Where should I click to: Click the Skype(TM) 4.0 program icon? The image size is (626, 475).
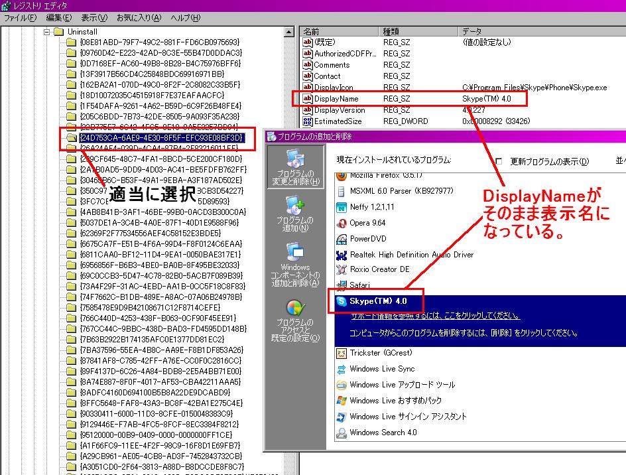(x=342, y=301)
